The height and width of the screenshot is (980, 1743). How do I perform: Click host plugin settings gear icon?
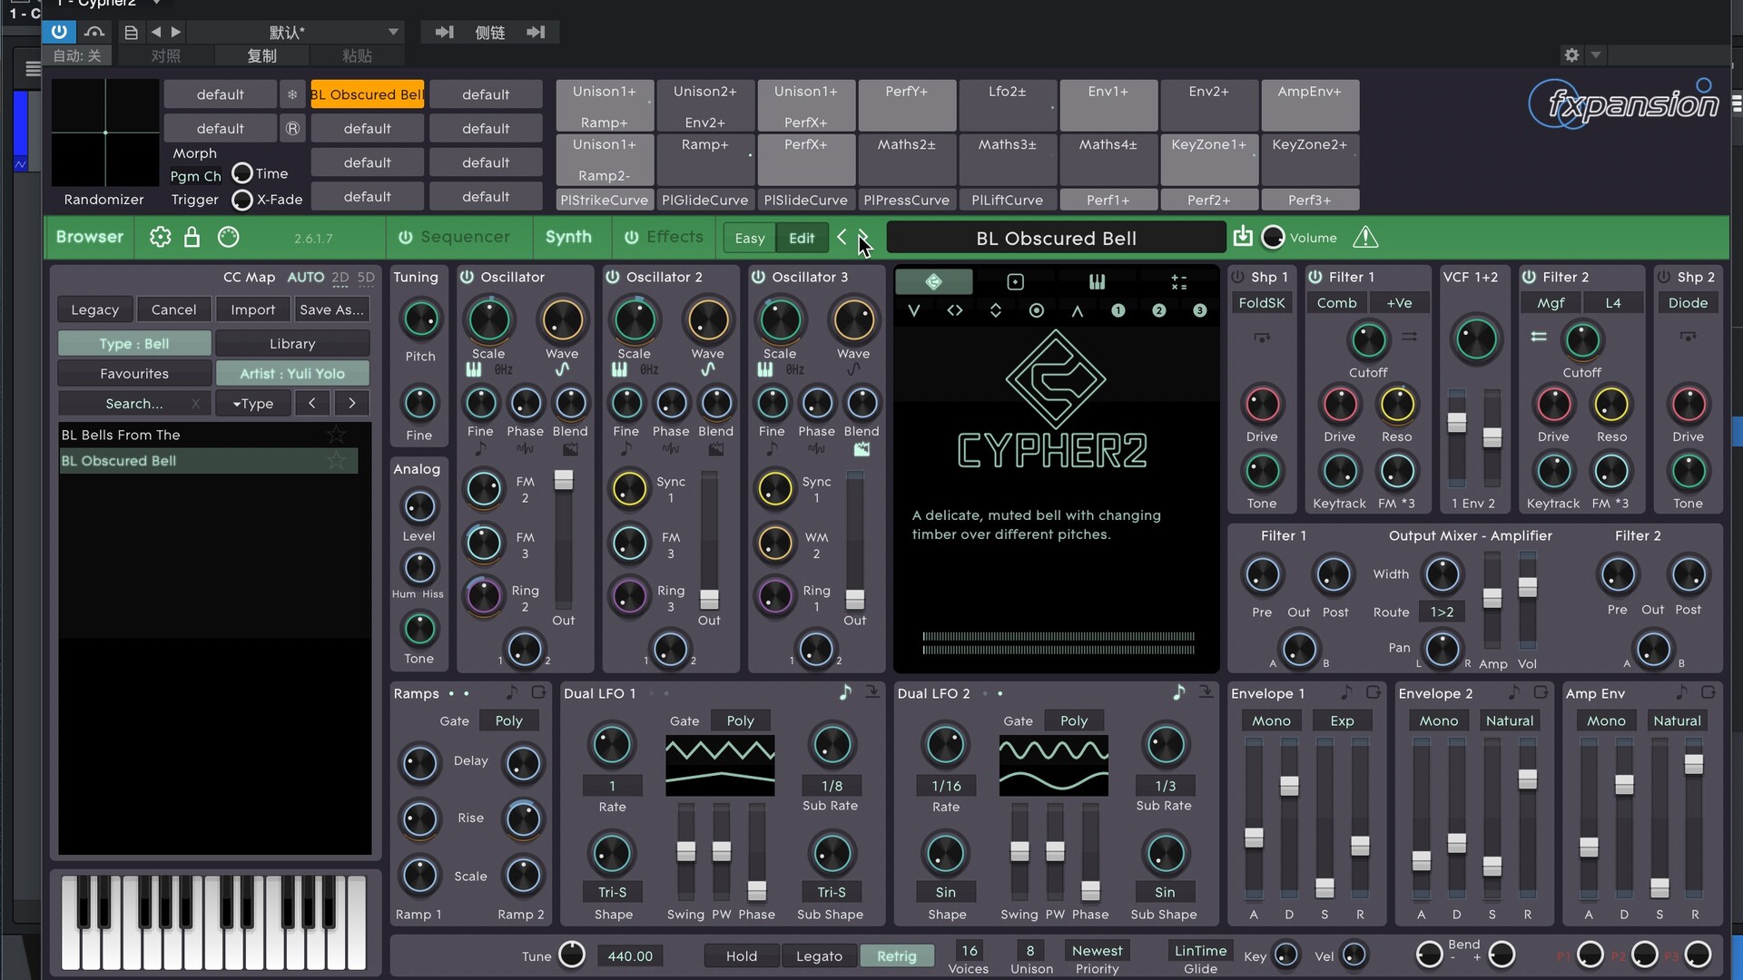click(1571, 55)
